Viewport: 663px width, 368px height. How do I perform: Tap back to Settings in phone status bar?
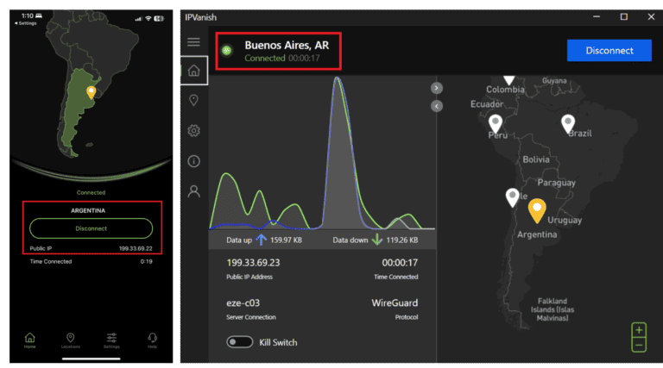click(x=26, y=23)
